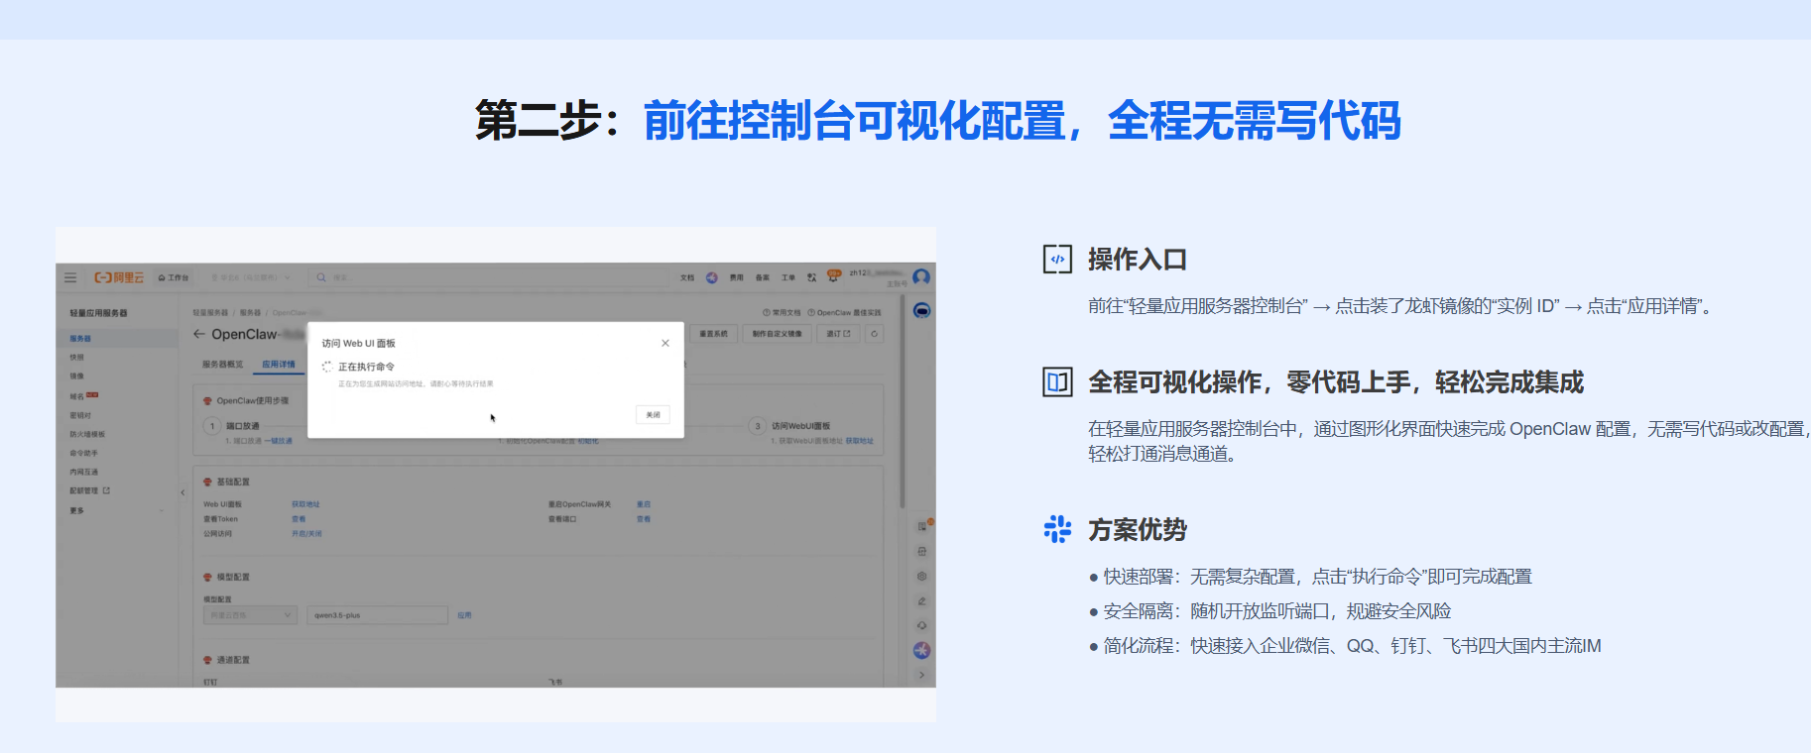
Task: Open 备案 in console top bar
Action: point(763,277)
